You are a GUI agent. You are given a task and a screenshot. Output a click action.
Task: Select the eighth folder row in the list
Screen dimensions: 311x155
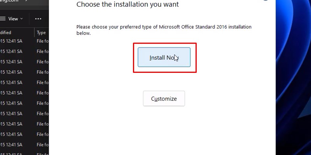[x=23, y=114]
